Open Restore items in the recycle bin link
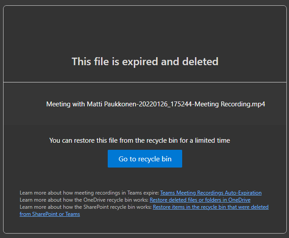The image size is (289, 238). pyautogui.click(x=211, y=207)
